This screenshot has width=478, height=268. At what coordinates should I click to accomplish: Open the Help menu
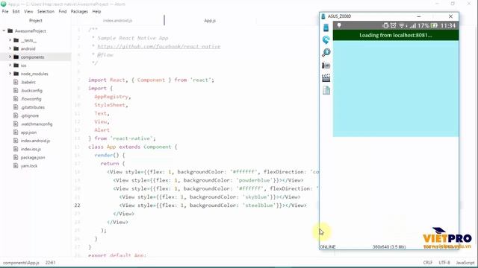(x=96, y=12)
